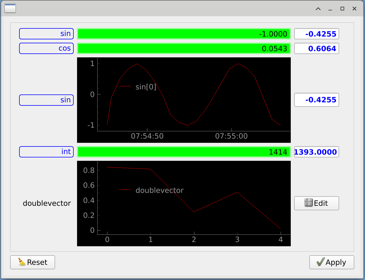Close the window
Viewport: 365px width, 280px height.
[354, 9]
